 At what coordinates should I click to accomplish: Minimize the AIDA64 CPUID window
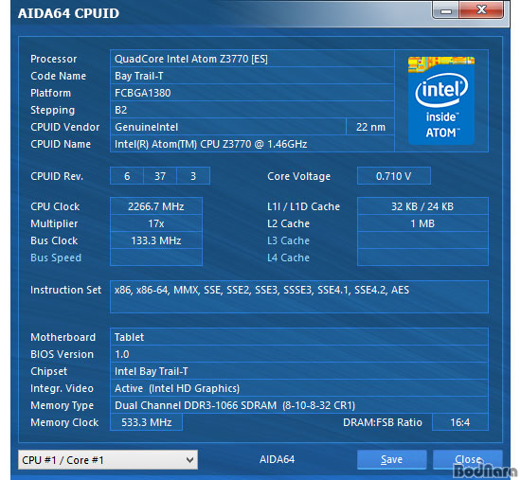(x=446, y=10)
